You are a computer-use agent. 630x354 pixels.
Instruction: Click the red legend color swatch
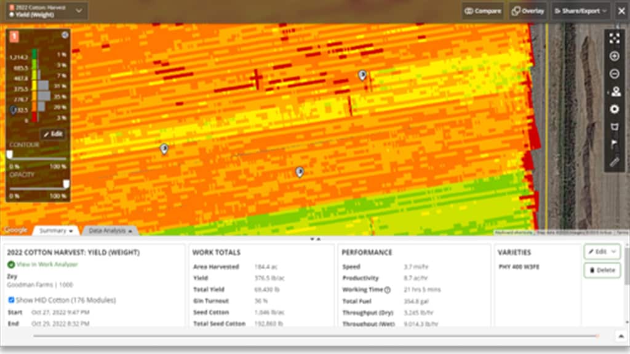click(34, 117)
